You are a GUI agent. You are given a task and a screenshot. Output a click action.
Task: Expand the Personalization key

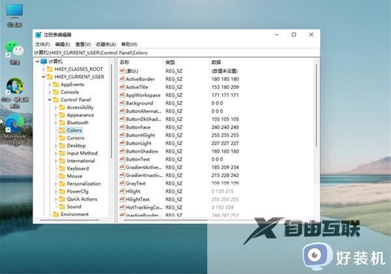pyautogui.click(x=55, y=184)
